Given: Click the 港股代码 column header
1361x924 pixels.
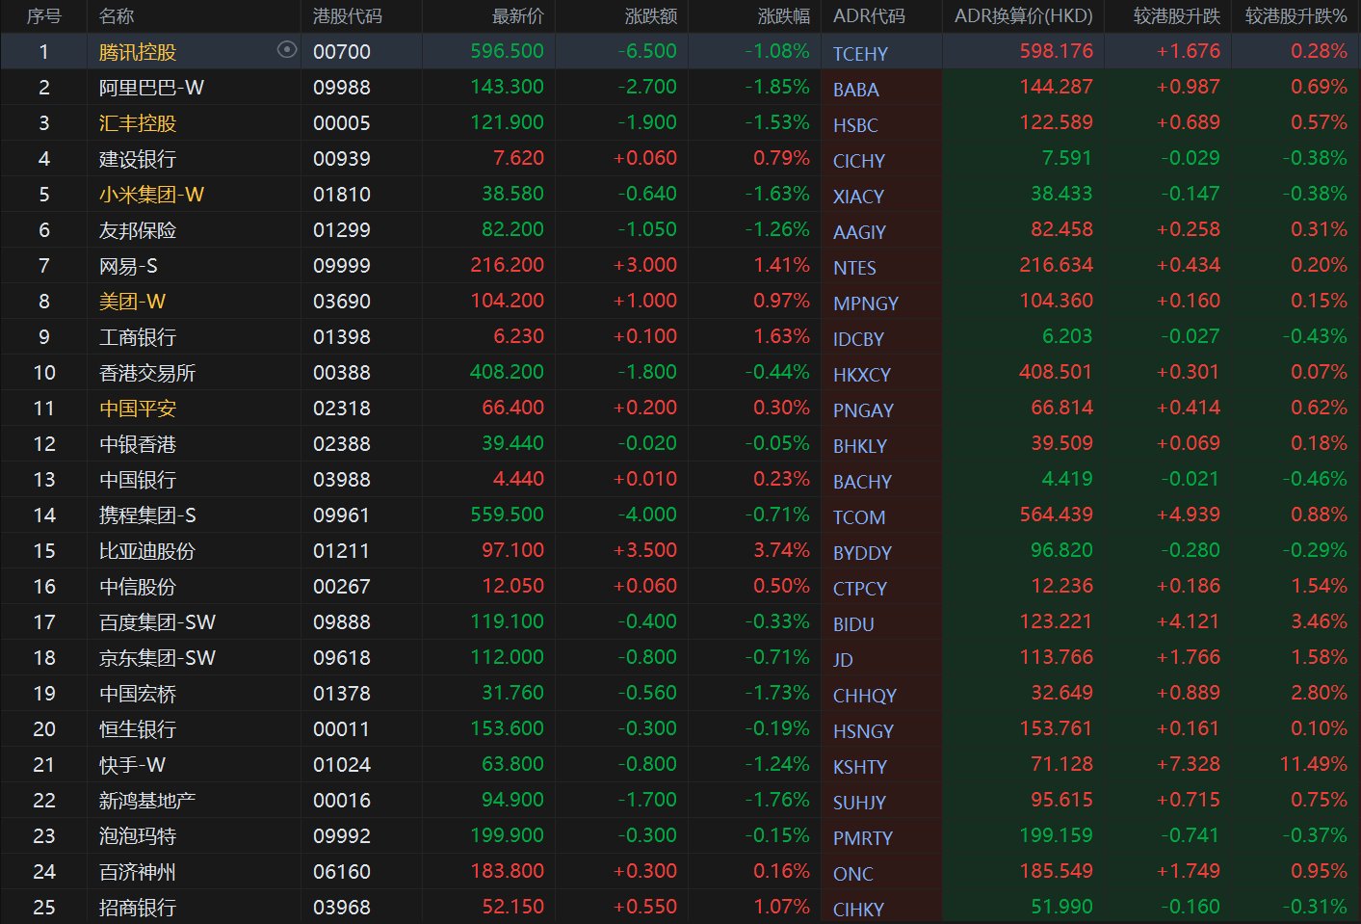Looking at the screenshot, I should pyautogui.click(x=347, y=16).
